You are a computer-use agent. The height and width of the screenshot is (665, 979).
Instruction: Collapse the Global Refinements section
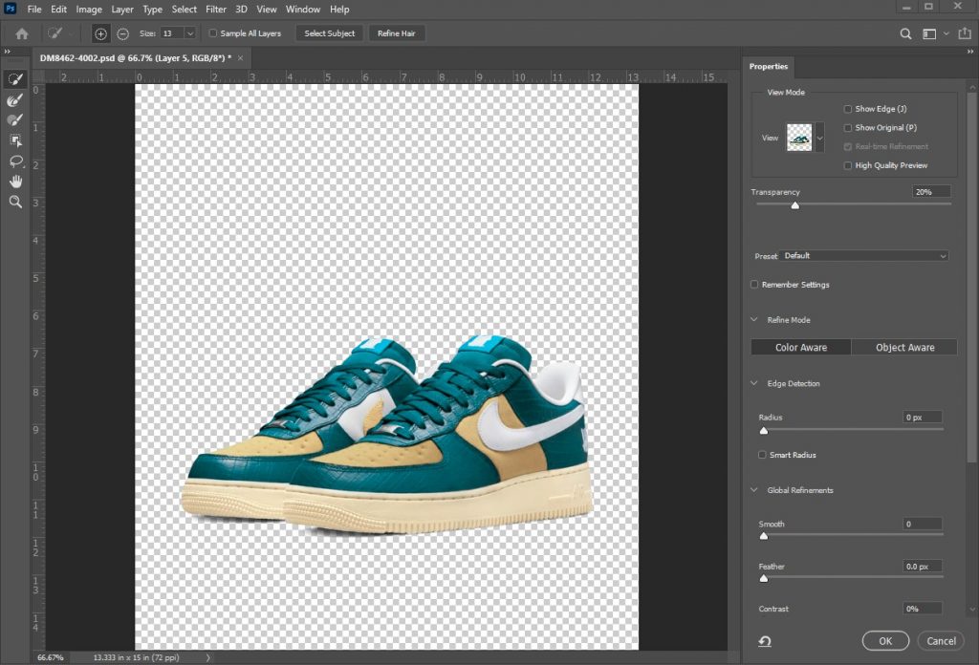[753, 490]
